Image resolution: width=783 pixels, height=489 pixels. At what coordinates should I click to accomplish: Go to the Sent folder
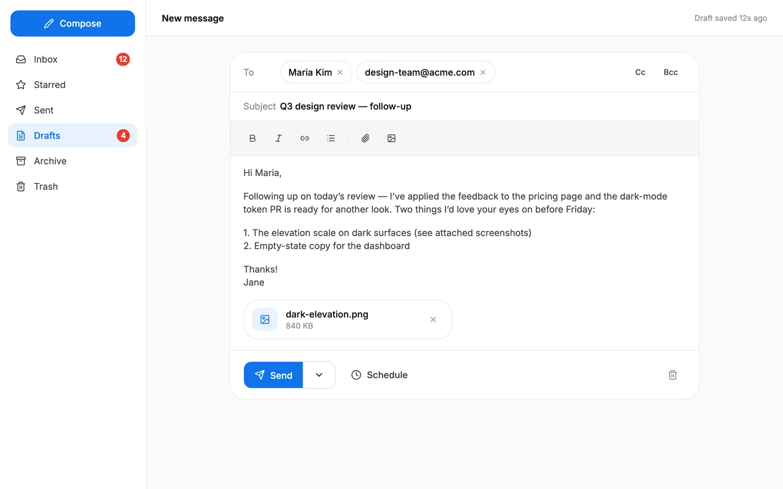pyautogui.click(x=72, y=110)
